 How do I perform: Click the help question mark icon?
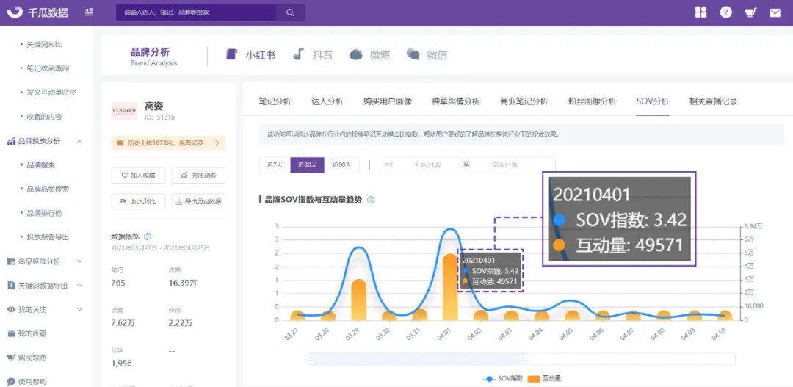click(725, 12)
